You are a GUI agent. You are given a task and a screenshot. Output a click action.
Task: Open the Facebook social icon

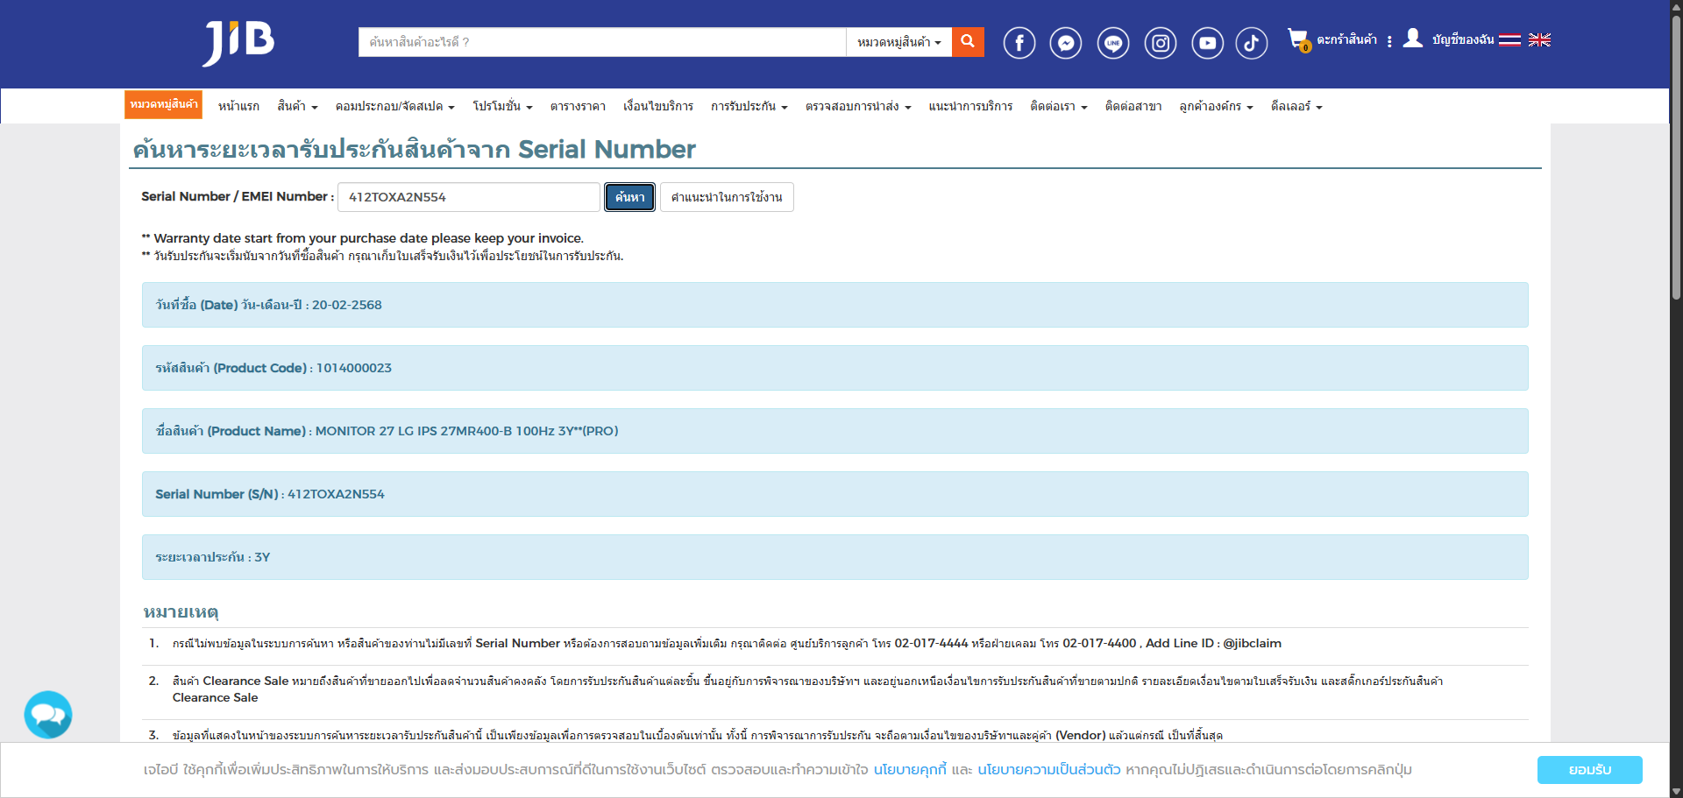pyautogui.click(x=1019, y=43)
